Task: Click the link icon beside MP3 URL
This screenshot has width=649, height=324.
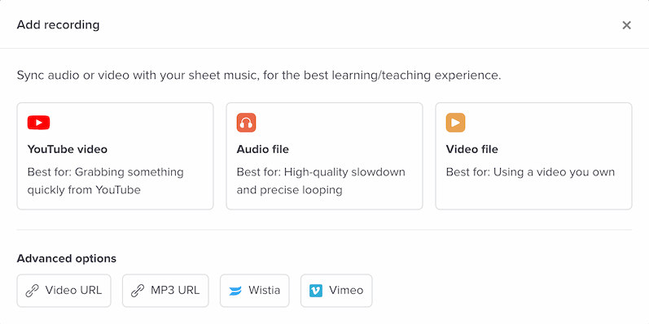Action: click(138, 291)
